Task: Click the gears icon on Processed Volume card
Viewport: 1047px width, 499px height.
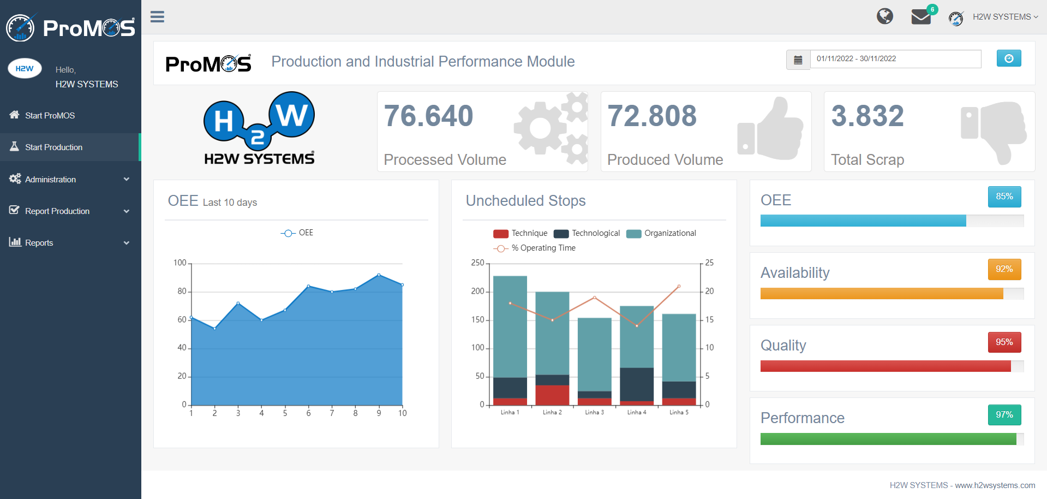Action: [x=551, y=128]
